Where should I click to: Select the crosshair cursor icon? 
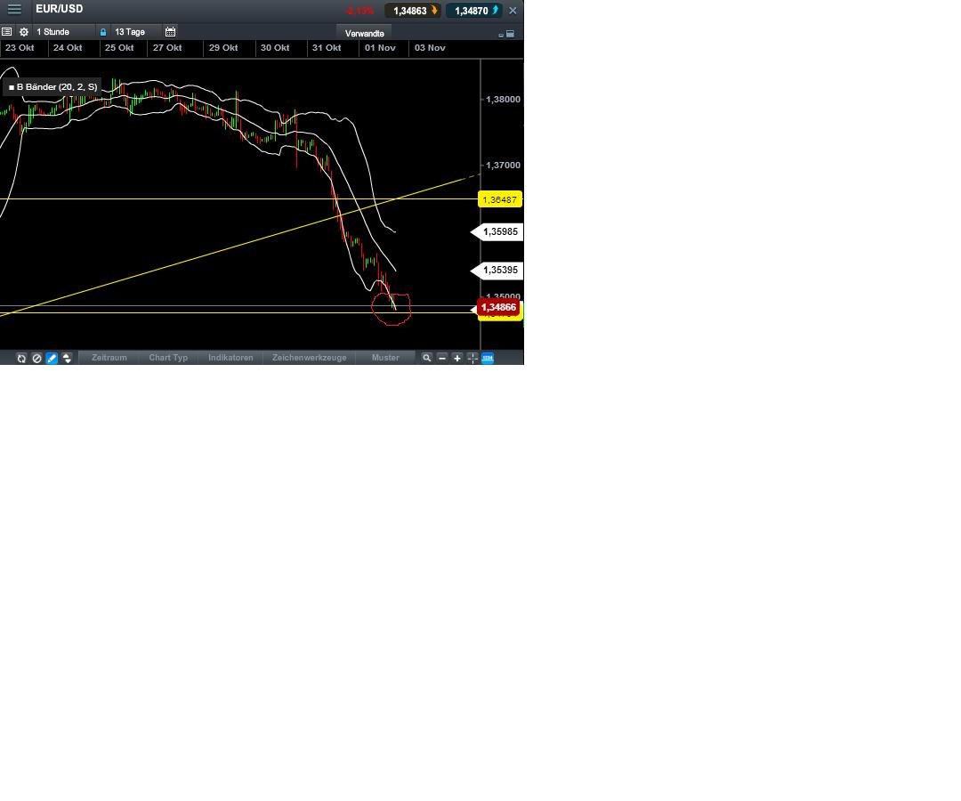click(x=472, y=358)
